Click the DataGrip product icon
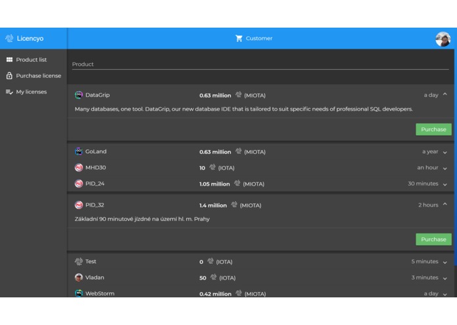 (79, 95)
